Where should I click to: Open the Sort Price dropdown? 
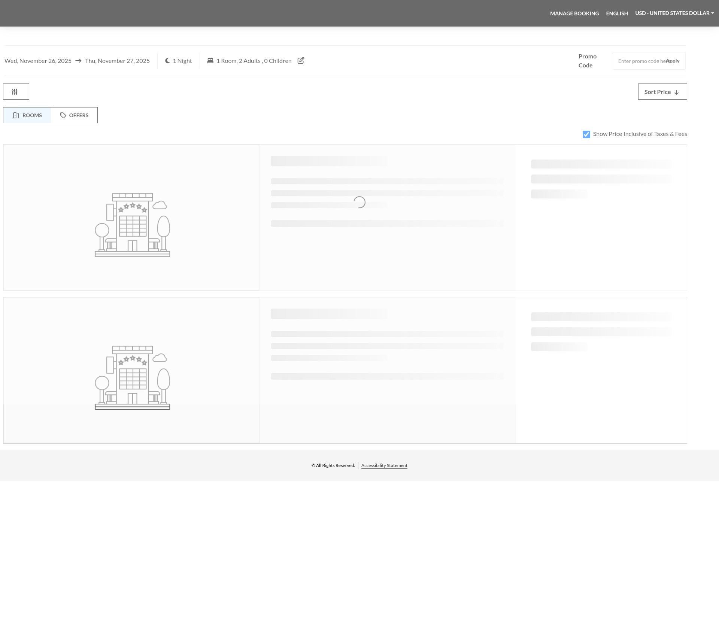662,92
